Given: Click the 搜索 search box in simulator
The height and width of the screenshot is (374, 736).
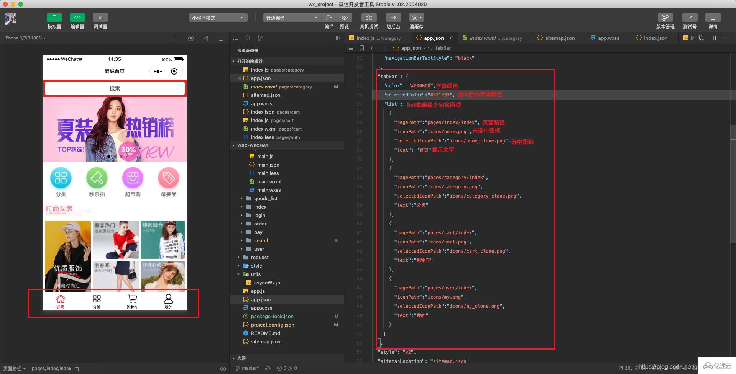Looking at the screenshot, I should click(115, 88).
